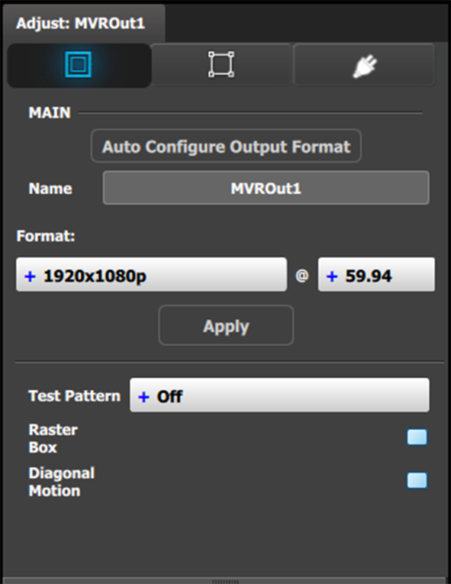Click the plus icon beside Off
This screenshot has width=451, height=584.
coord(143,397)
